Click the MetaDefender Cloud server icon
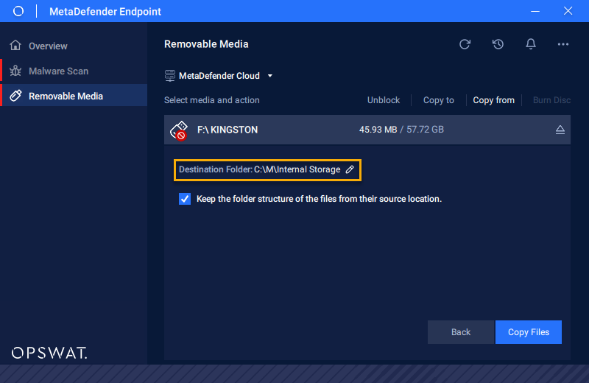Viewport: 589px width, 383px height. coord(170,76)
